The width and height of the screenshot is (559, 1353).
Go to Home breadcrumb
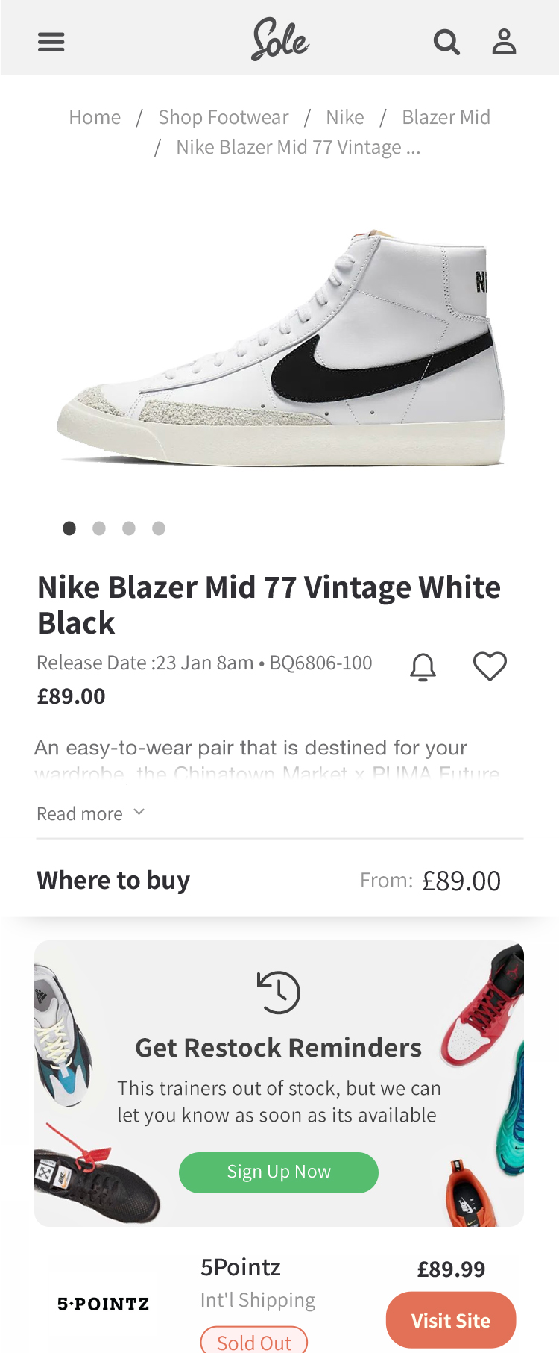coord(95,117)
